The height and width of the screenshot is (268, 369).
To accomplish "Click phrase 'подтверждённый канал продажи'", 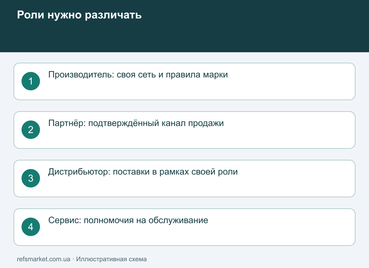I will tap(156, 123).
